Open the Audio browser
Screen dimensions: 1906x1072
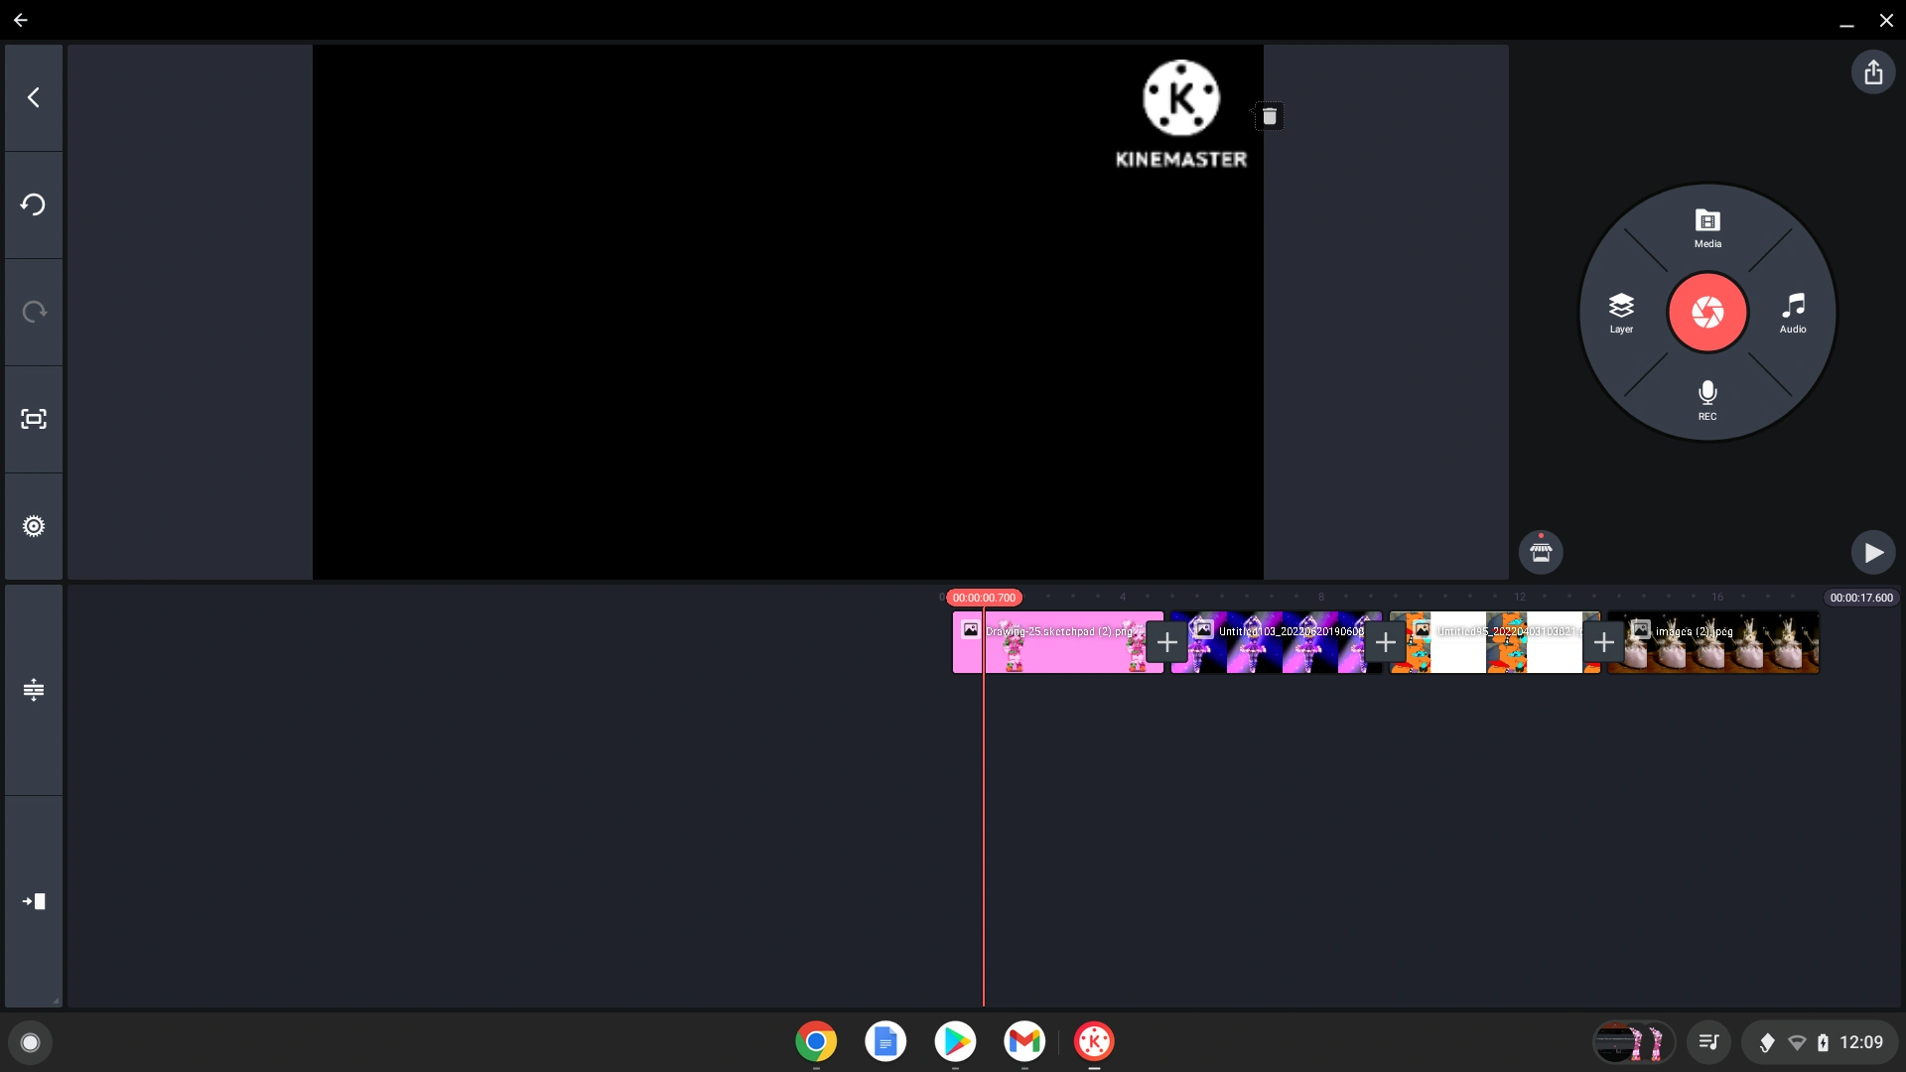pyautogui.click(x=1793, y=312)
